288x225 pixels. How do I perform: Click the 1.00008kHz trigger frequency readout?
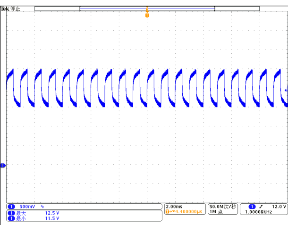coord(258,212)
